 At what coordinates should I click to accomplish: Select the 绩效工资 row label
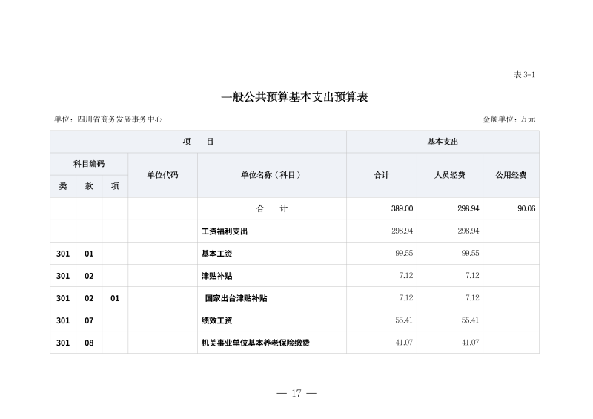coord(216,320)
